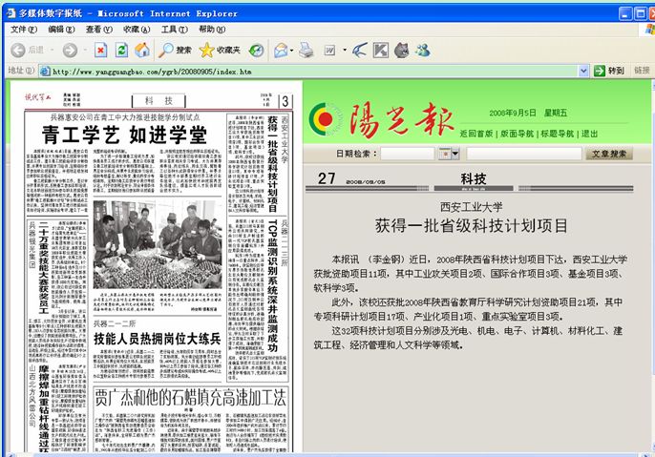Screen dimensions: 655x457
Task: Open the 工具(T) menu
Action: (x=175, y=30)
